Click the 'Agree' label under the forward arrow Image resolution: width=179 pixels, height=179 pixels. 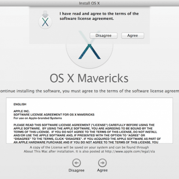[102, 170]
